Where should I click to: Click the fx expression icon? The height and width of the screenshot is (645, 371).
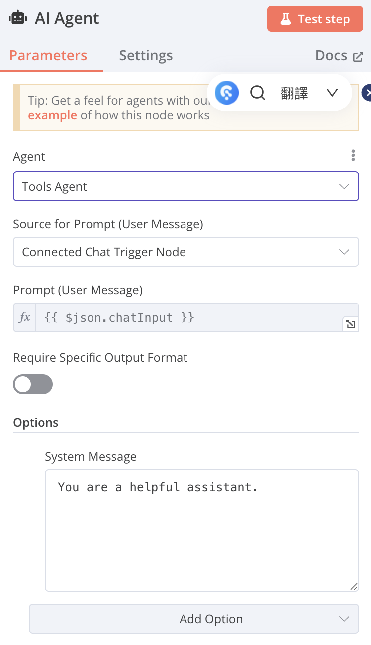click(24, 317)
